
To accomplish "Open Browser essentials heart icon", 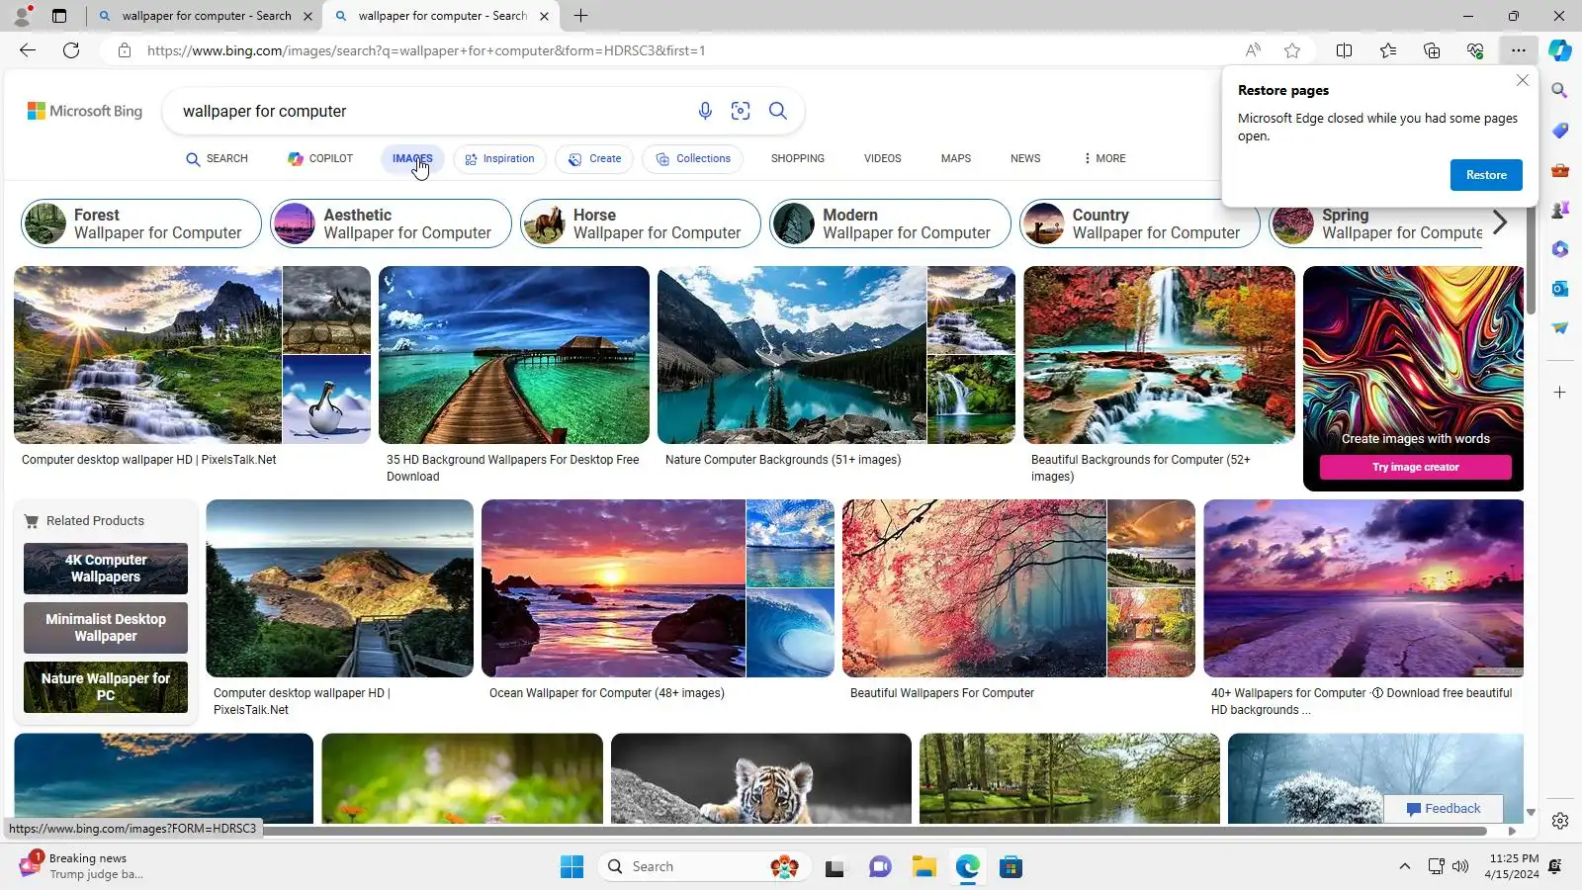I will [x=1475, y=50].
